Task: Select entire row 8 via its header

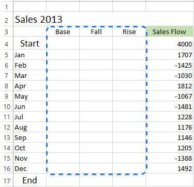Action: point(6,86)
